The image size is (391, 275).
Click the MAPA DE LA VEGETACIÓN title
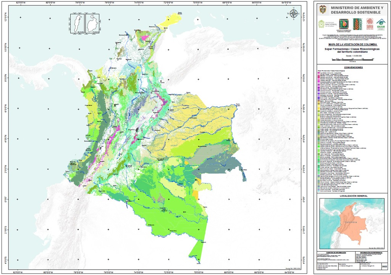[x=353, y=44]
